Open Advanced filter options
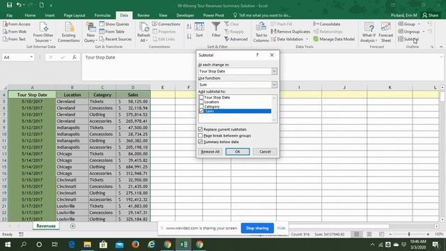Screen dimensions: 446x251 click(x=236, y=39)
